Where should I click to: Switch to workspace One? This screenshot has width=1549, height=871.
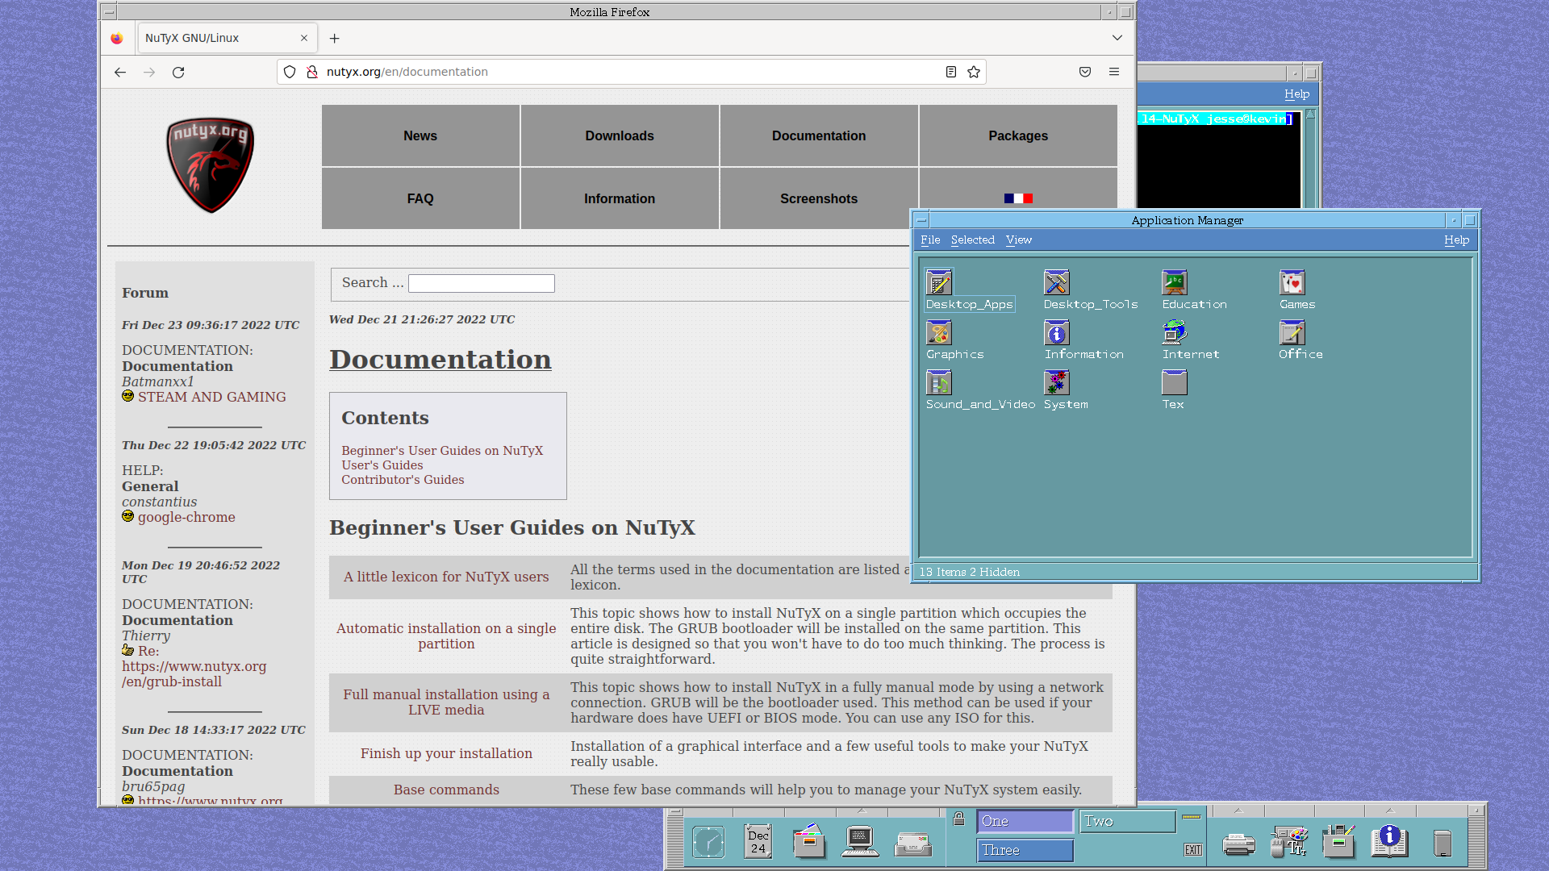1025,821
